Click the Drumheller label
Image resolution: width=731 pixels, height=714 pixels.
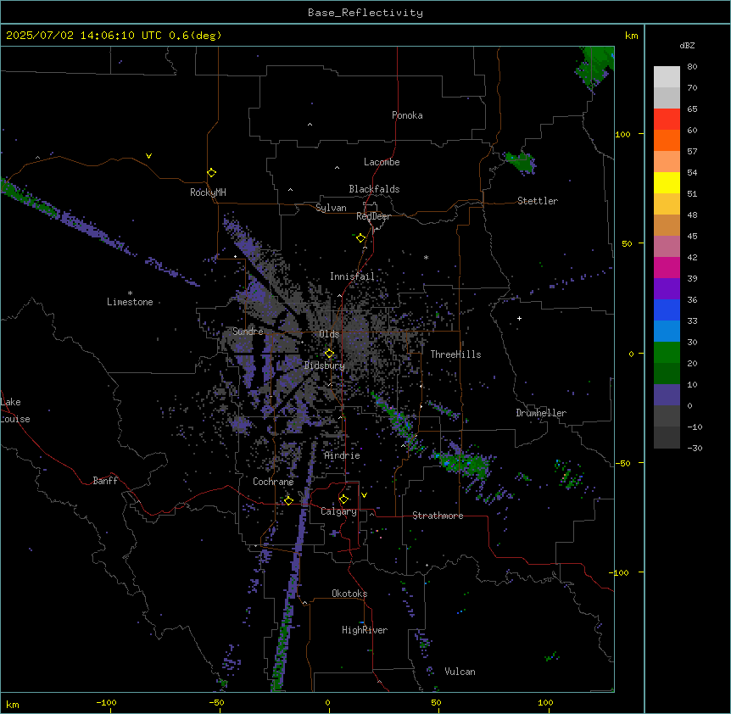click(541, 413)
